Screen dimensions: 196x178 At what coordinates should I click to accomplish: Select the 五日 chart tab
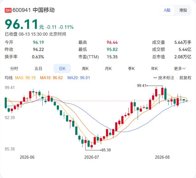38,68
